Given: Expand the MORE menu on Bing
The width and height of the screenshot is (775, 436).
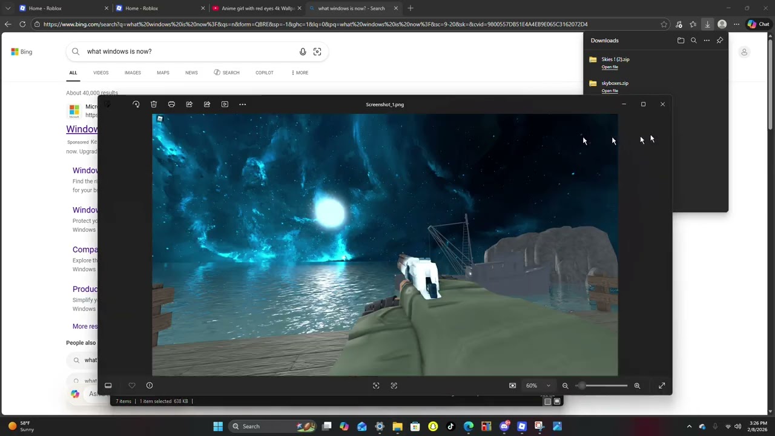Looking at the screenshot, I should pyautogui.click(x=300, y=73).
